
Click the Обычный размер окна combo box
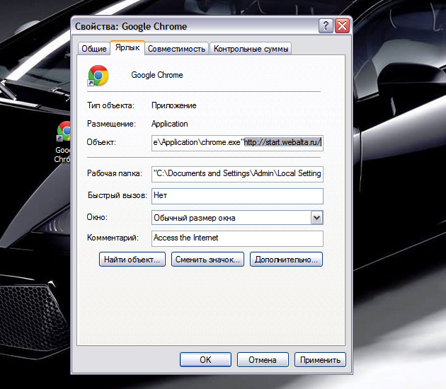[x=237, y=218]
